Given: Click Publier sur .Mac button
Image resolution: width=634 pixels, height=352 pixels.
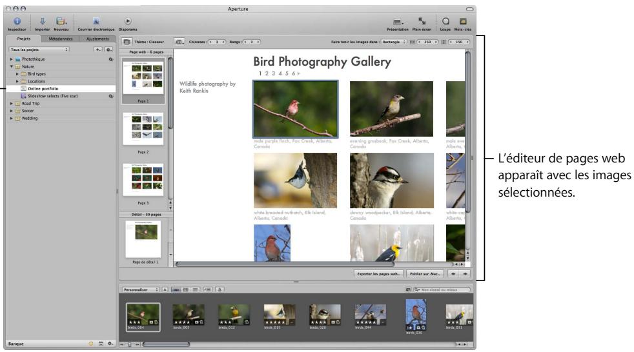Looking at the screenshot, I should click(425, 274).
